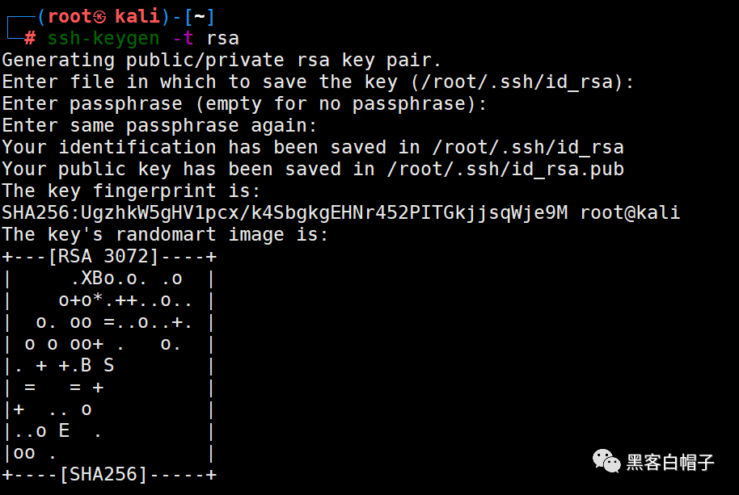Click the WeChat logo watermark icon
Viewport: 739px width, 495px height.
606,460
